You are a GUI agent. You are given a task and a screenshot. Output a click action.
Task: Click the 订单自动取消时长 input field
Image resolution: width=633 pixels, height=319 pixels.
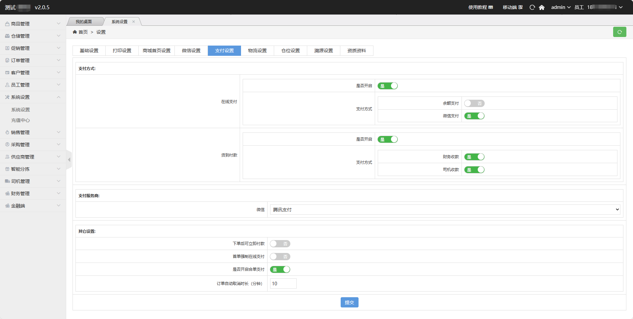283,284
